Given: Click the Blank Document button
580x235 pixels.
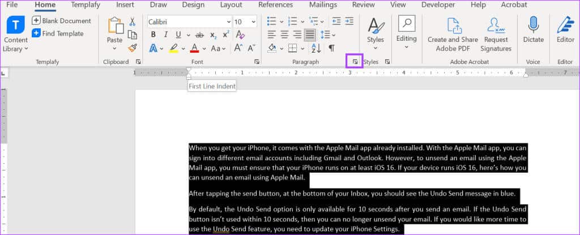Looking at the screenshot, I should (61, 21).
